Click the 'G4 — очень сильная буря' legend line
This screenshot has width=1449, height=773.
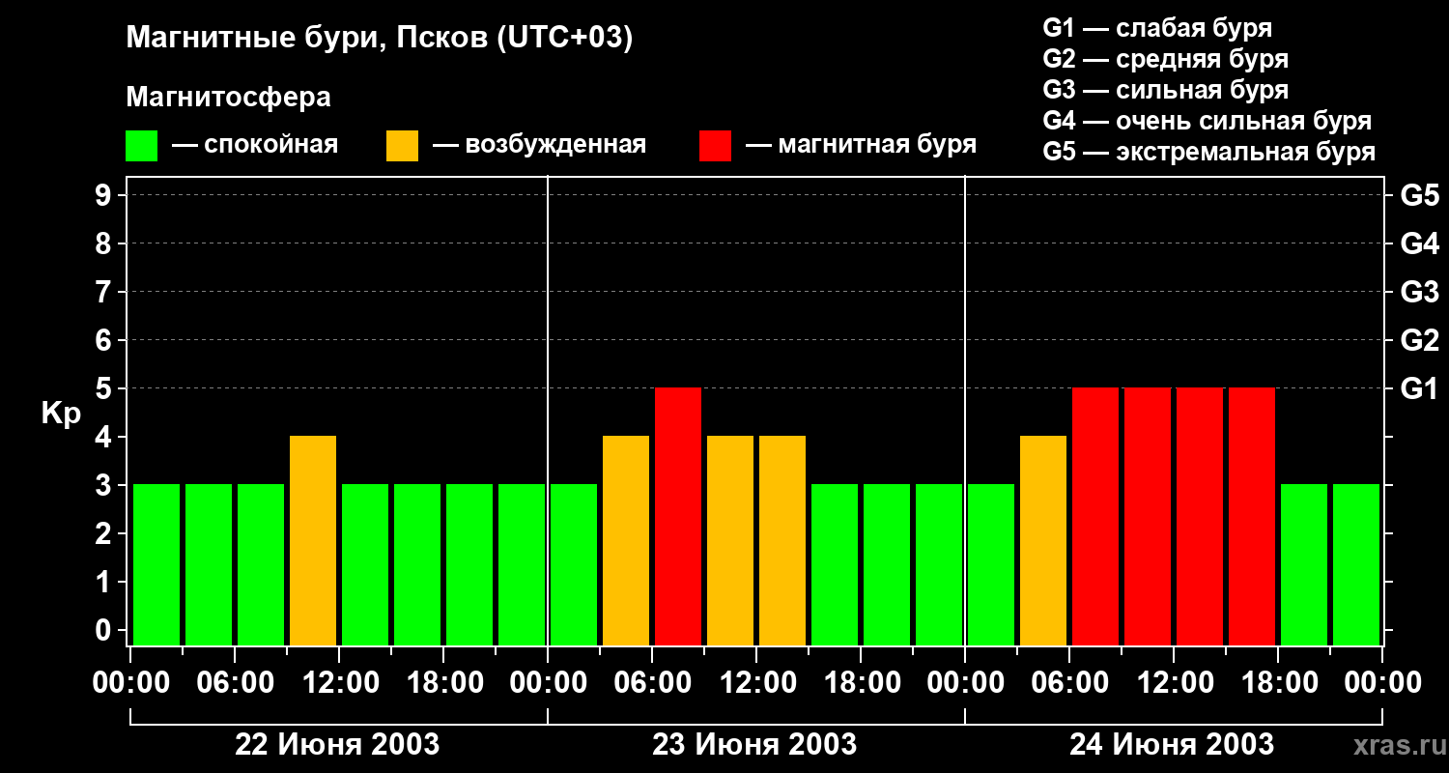(x=1207, y=121)
